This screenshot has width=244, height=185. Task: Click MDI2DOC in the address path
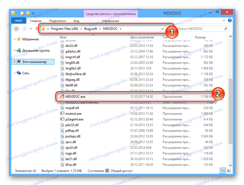click(x=110, y=29)
